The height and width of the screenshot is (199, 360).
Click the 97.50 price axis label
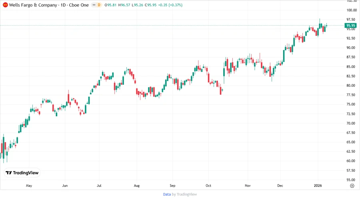click(351, 20)
